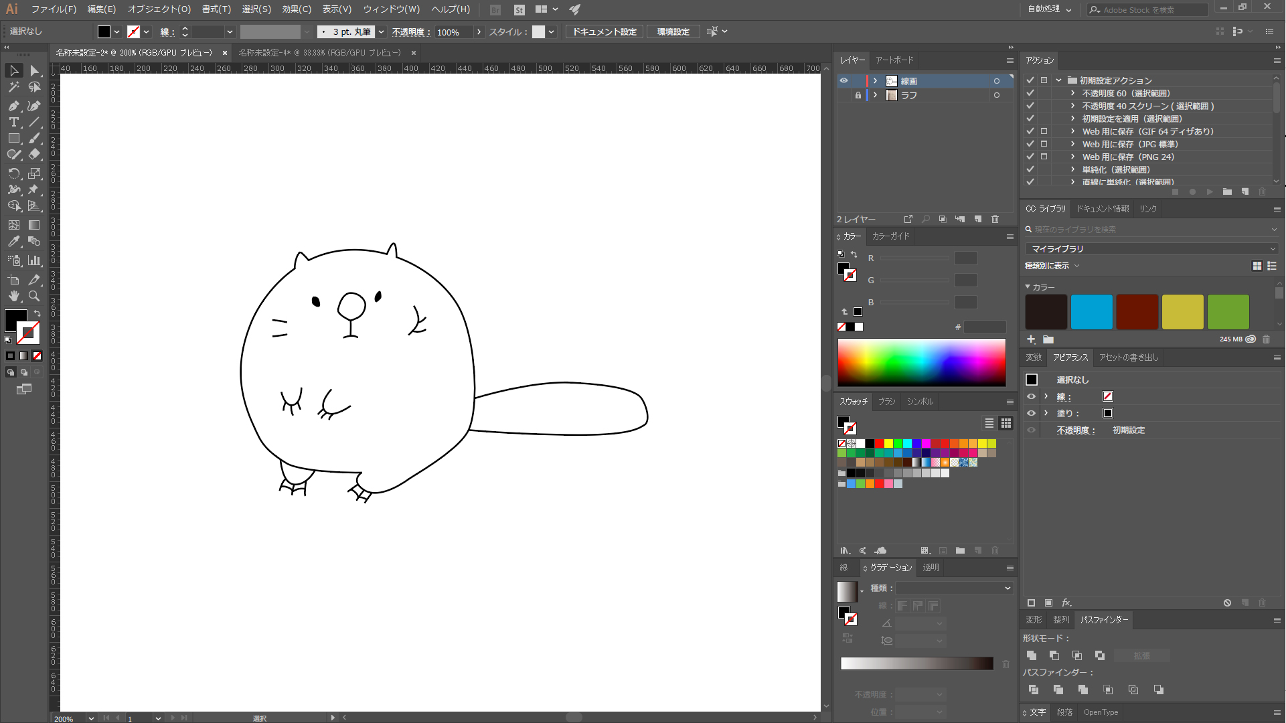Viewport: 1286px width, 723px height.
Task: Open the オブジェクト(O) menu
Action: [x=159, y=9]
